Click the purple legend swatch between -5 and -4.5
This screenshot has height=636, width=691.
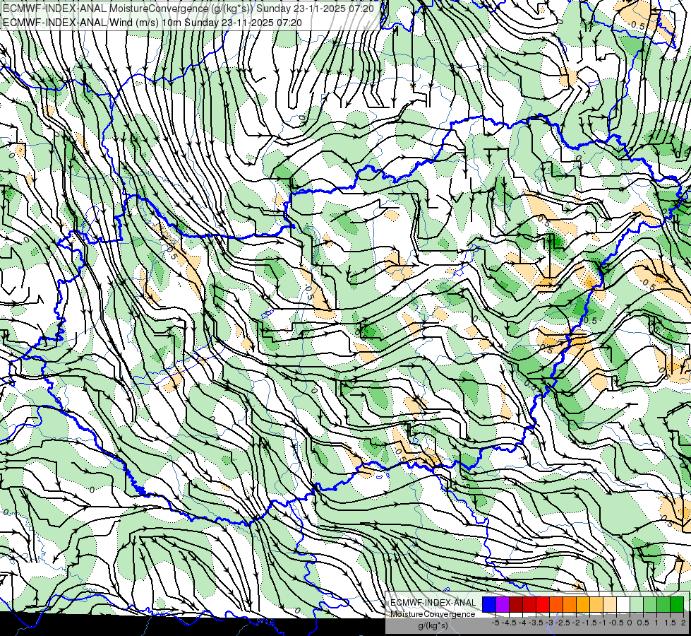click(503, 605)
